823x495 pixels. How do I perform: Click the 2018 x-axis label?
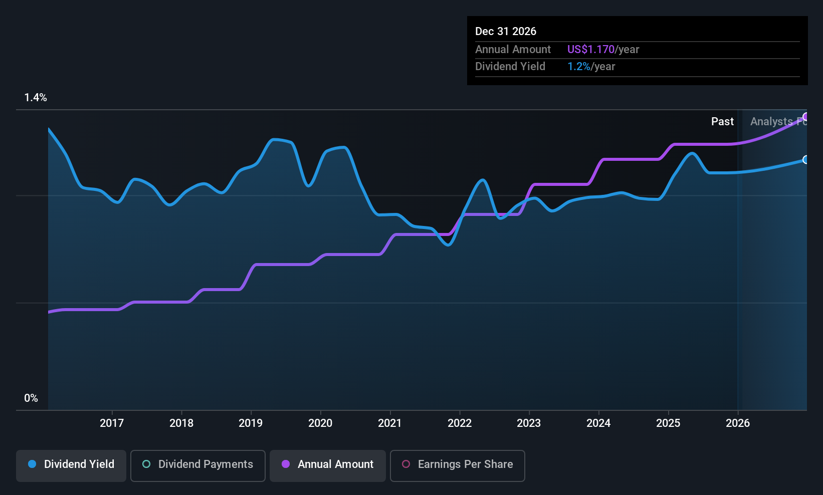tap(181, 423)
